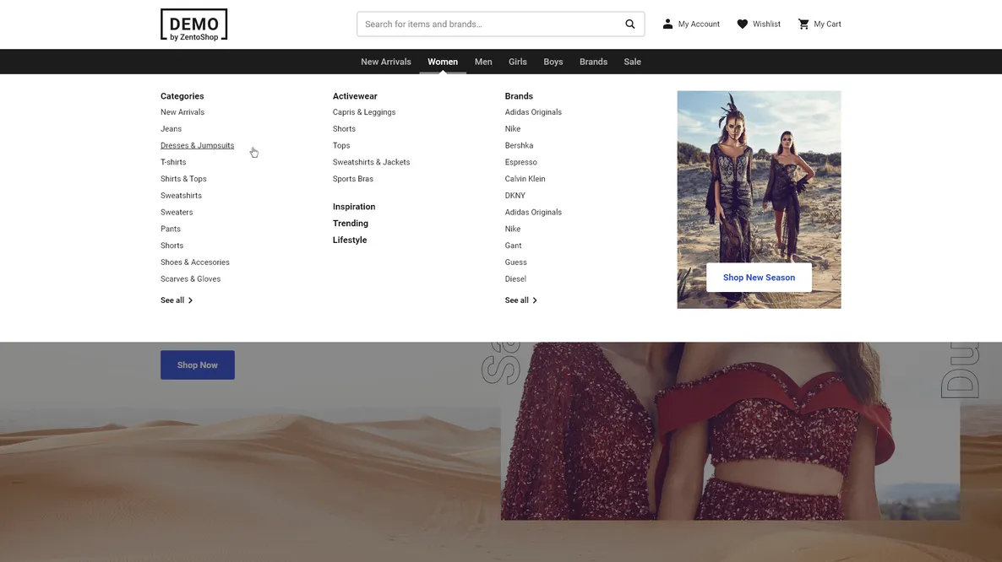This screenshot has width=1002, height=562.
Task: Open the Trending section link
Action: click(x=350, y=224)
